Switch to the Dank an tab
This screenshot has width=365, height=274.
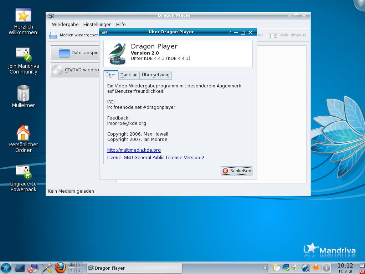pyautogui.click(x=129, y=75)
